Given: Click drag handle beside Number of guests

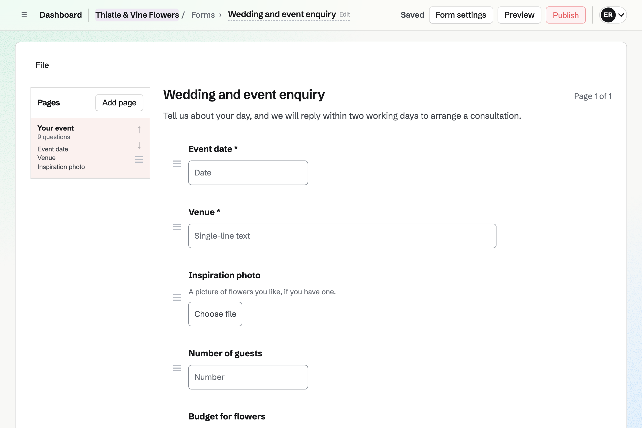Looking at the screenshot, I should (x=177, y=368).
